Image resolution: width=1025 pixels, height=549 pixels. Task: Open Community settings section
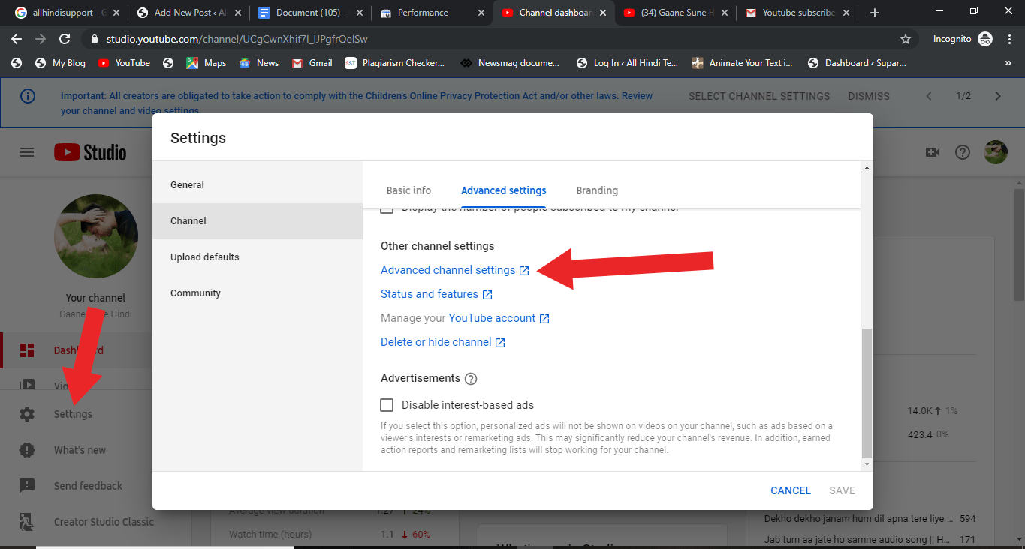tap(258, 293)
